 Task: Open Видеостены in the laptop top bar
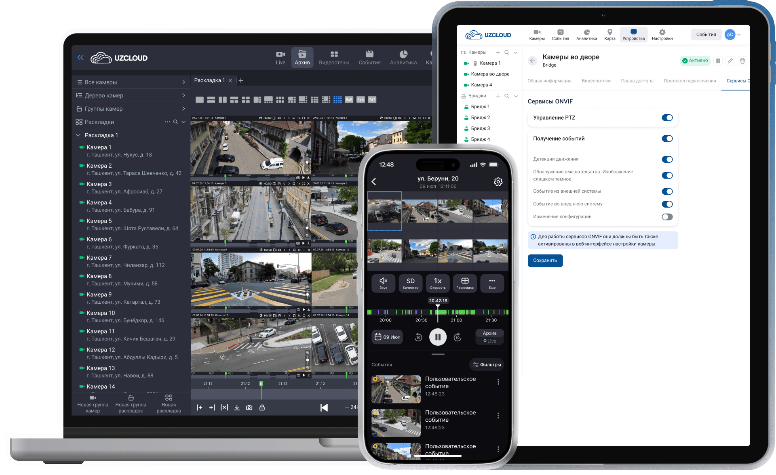(x=334, y=57)
